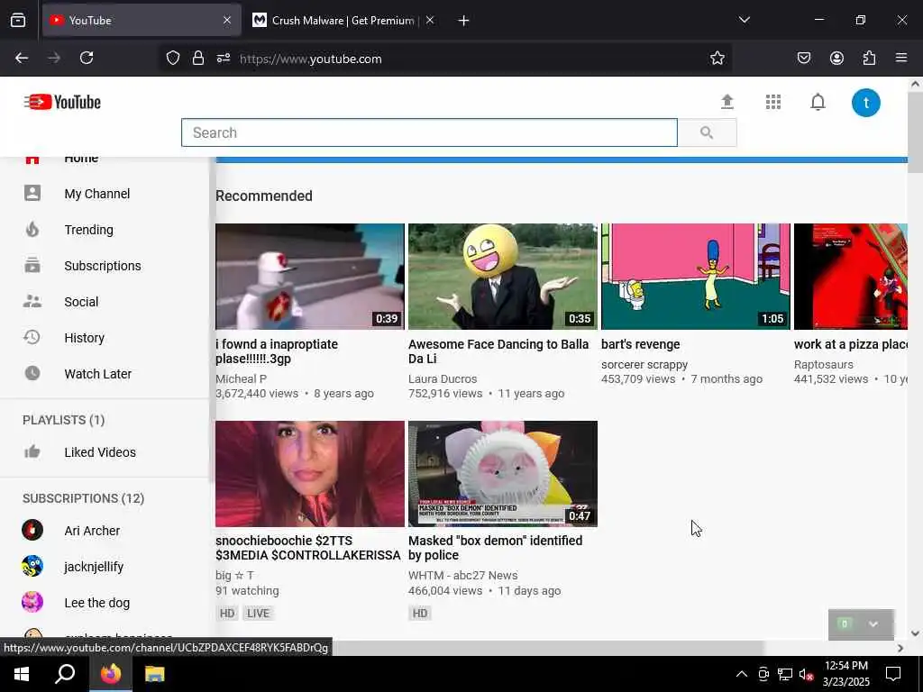The image size is (923, 692).
Task: Open the Liked Videos playlist
Action: coord(100,452)
